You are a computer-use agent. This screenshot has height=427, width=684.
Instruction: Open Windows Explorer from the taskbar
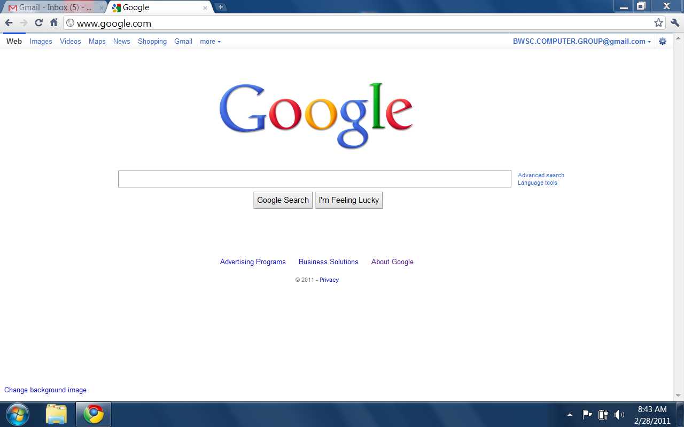click(x=56, y=414)
